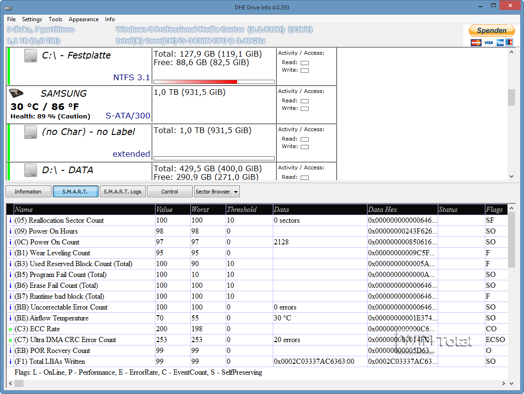The height and width of the screenshot is (394, 524).
Task: Open the Appearance menu
Action: point(83,19)
